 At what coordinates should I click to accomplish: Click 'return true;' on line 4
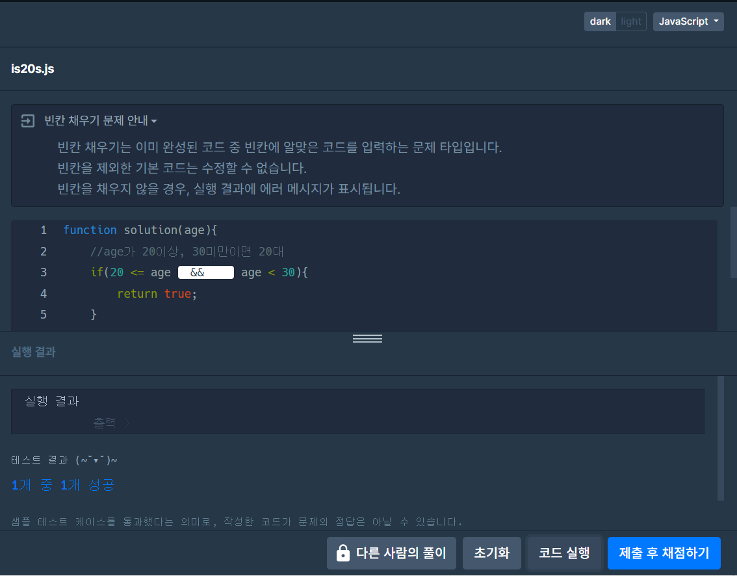point(157,294)
